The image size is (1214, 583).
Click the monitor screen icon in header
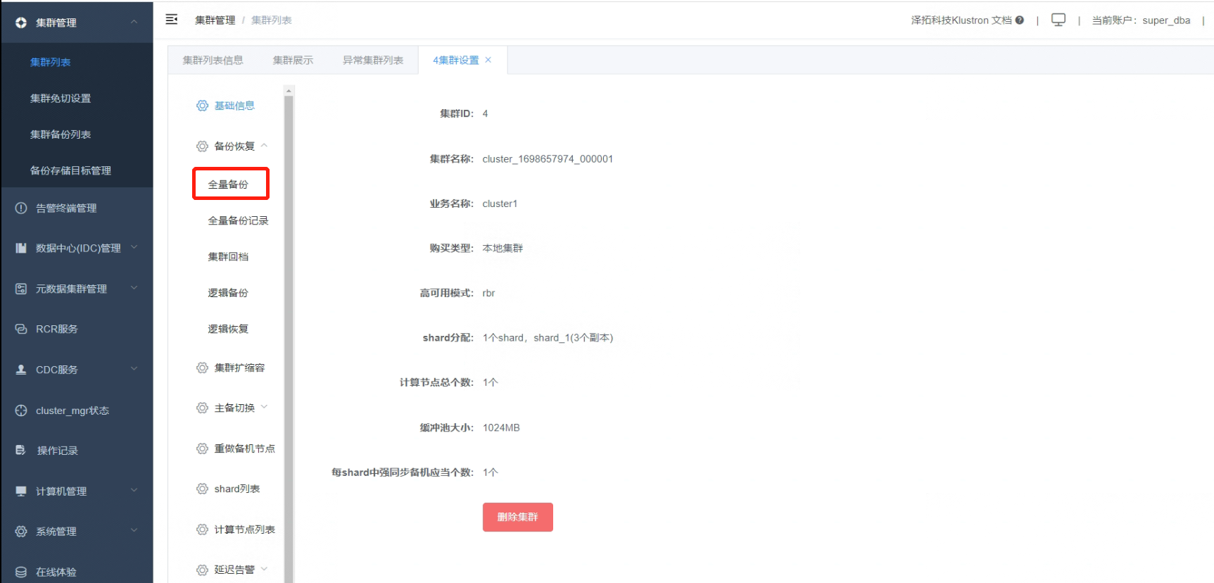1058,20
